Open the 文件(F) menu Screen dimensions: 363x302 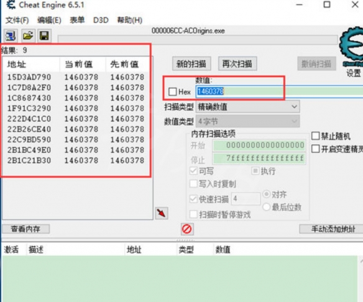[x=17, y=20]
